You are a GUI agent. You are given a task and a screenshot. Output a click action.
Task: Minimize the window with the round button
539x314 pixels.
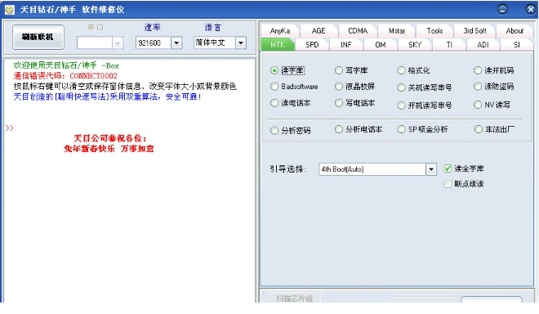coord(502,9)
